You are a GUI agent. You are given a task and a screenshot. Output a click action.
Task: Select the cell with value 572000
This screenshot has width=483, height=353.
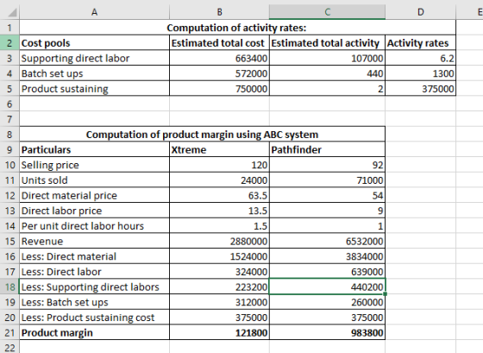point(219,73)
